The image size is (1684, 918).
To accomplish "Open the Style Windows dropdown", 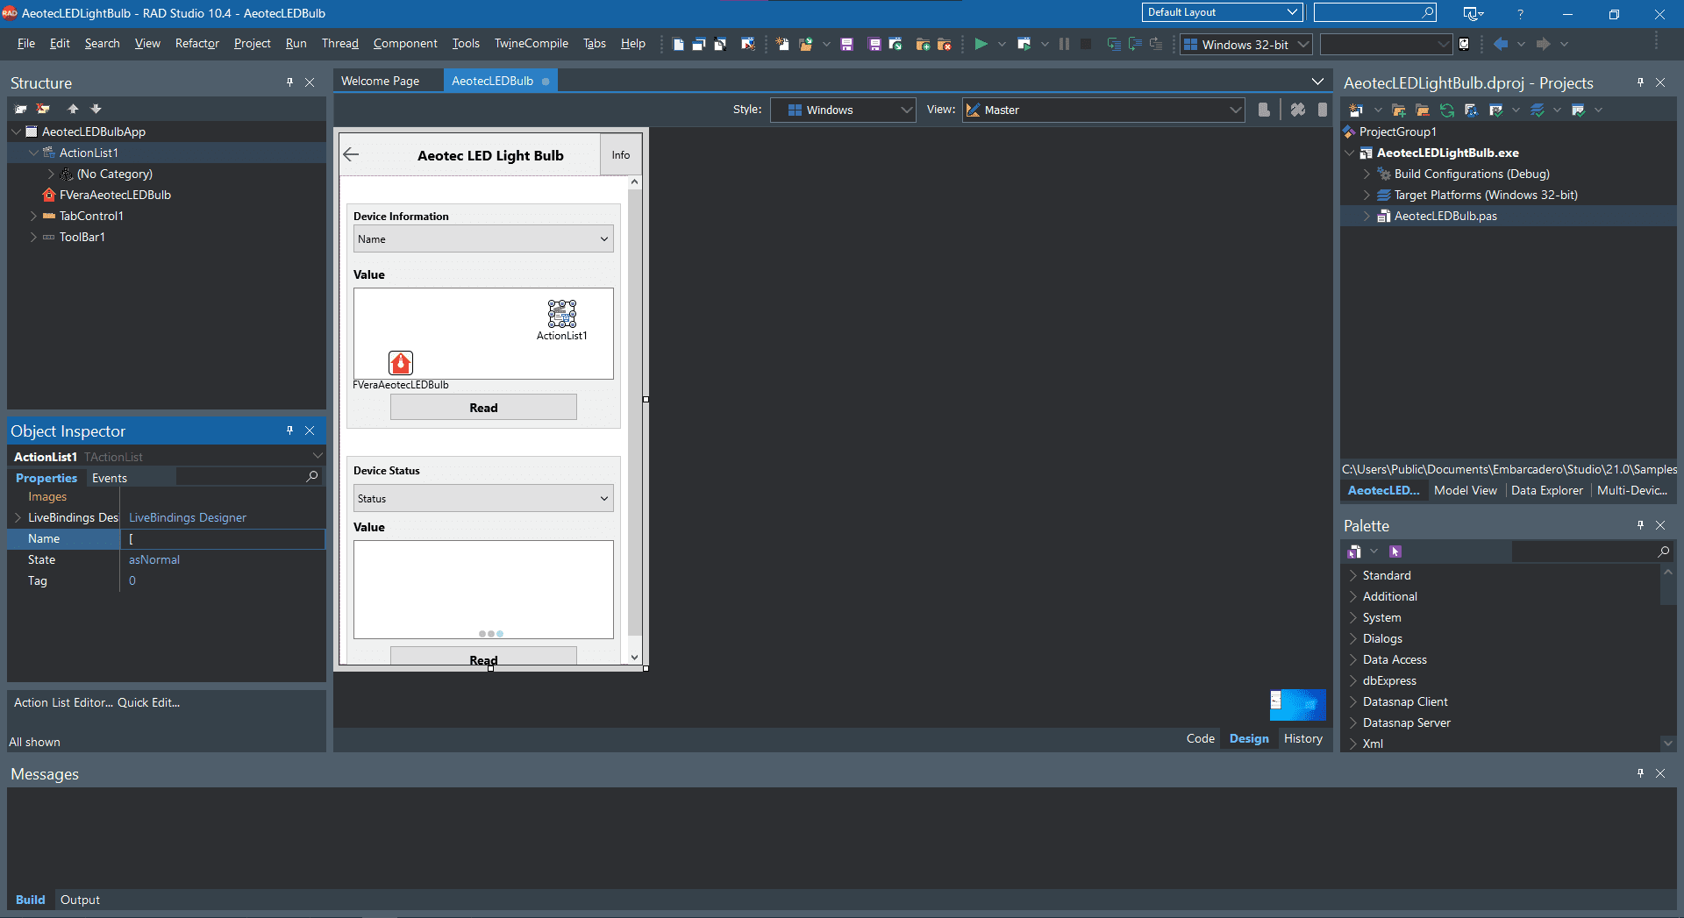I will [843, 110].
